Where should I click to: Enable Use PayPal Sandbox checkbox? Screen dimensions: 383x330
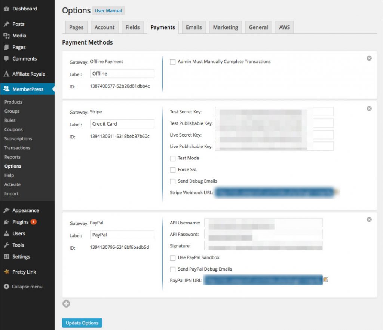173,258
